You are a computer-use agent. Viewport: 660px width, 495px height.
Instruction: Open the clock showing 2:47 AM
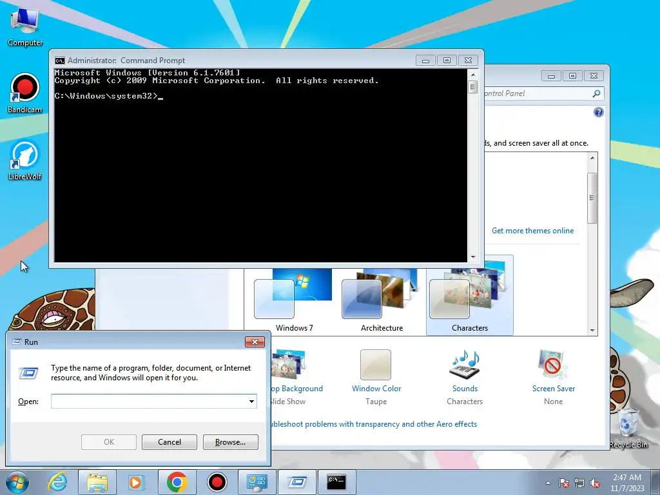click(x=627, y=483)
